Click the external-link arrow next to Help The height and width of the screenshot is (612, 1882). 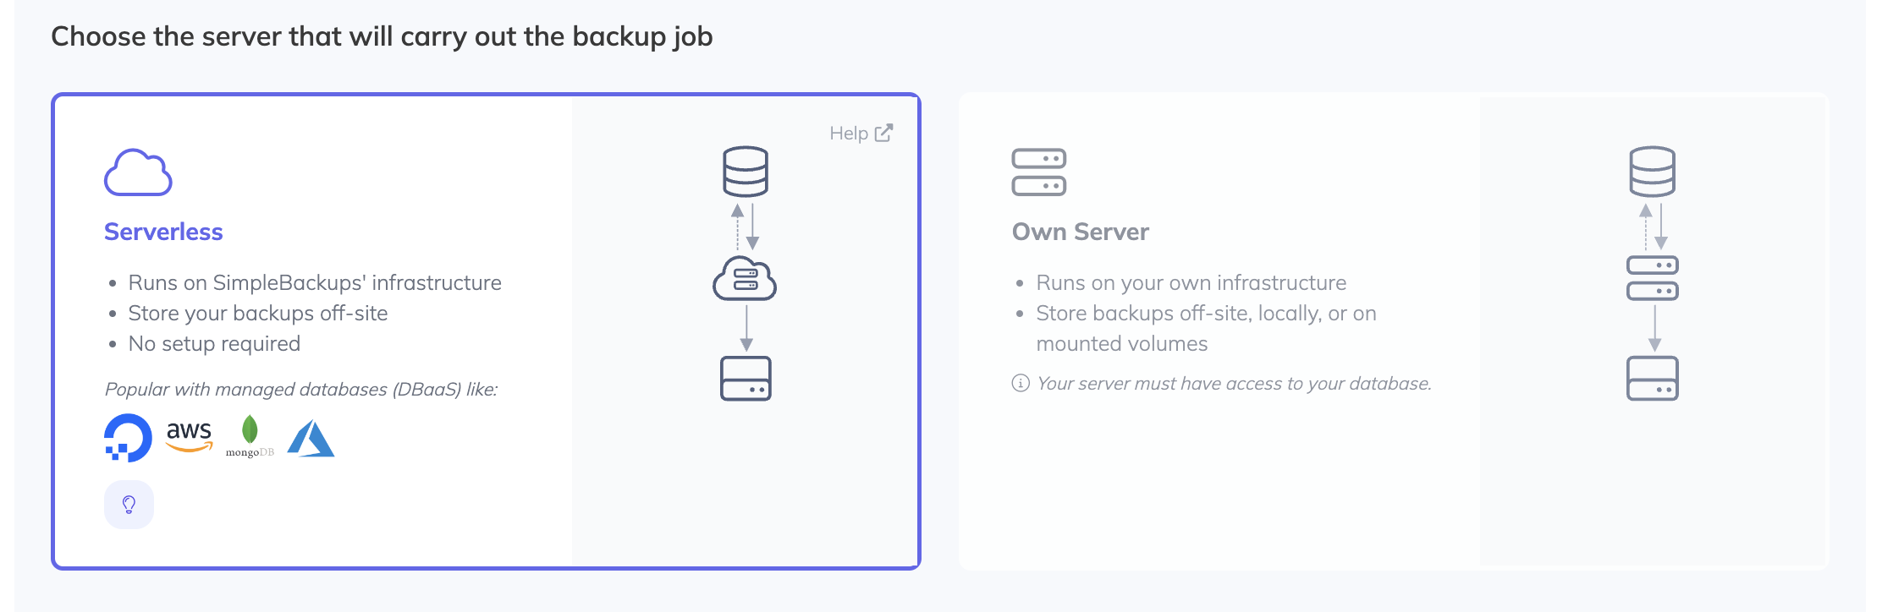[x=883, y=134]
